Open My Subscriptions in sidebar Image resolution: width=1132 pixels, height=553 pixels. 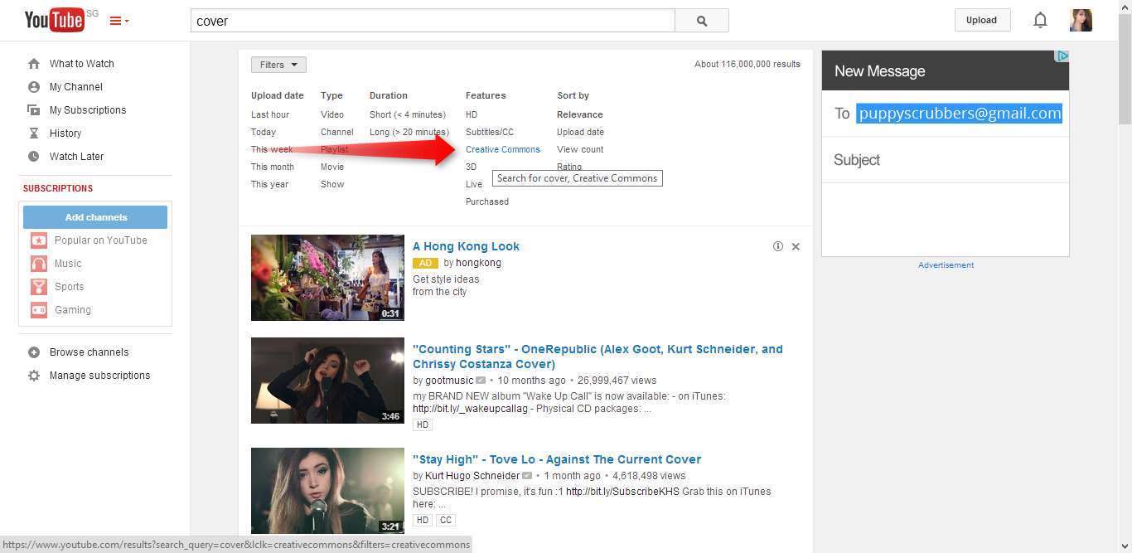(88, 110)
